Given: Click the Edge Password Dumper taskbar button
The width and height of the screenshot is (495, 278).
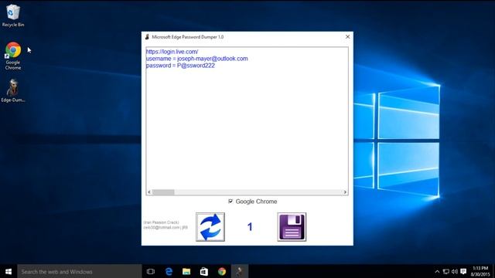Looking at the screenshot, I should pos(240,271).
